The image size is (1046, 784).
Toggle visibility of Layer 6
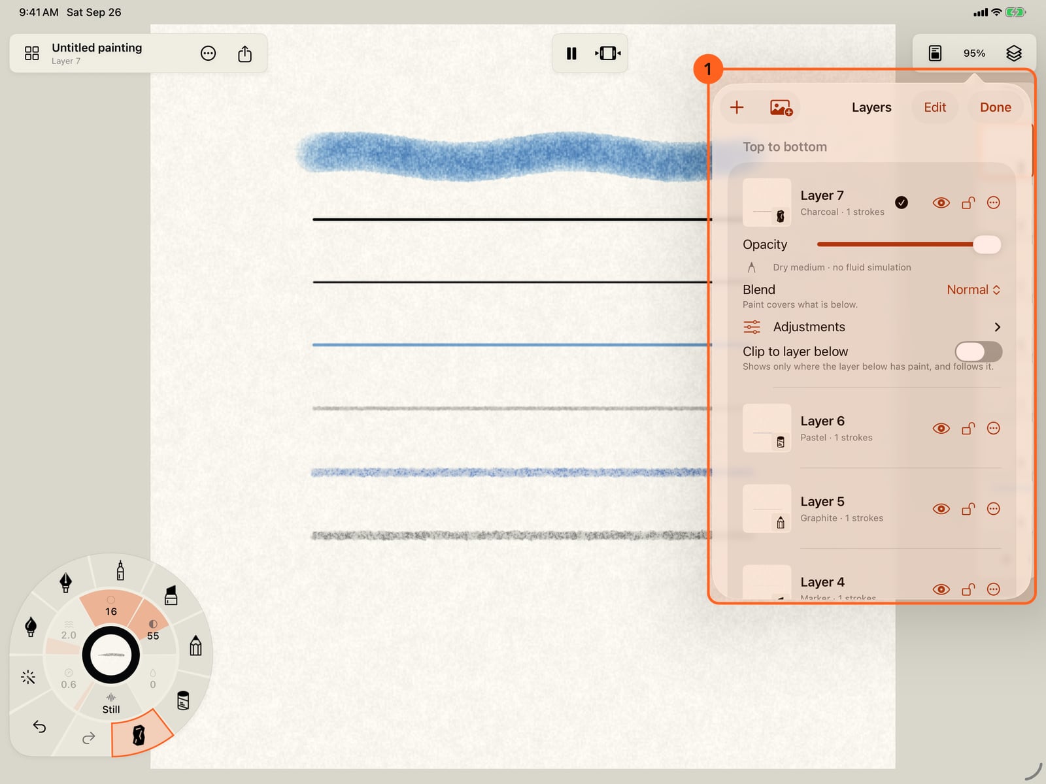coord(941,429)
